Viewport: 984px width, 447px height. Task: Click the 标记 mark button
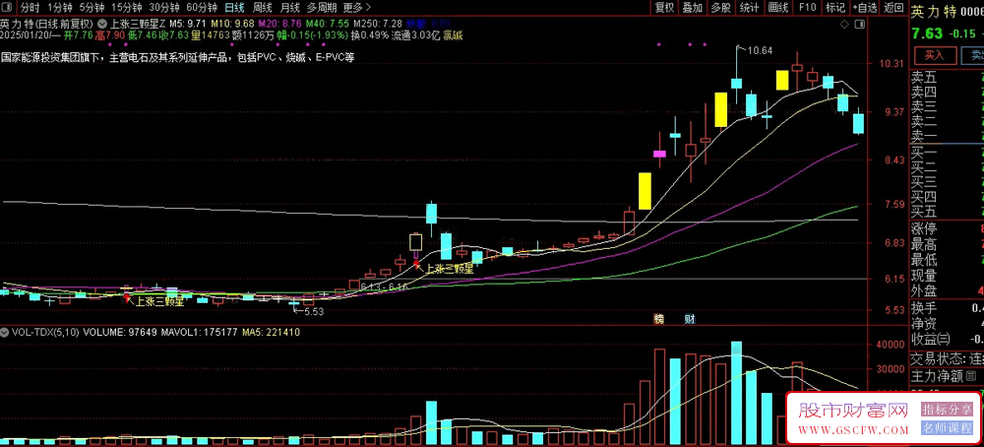coord(835,8)
